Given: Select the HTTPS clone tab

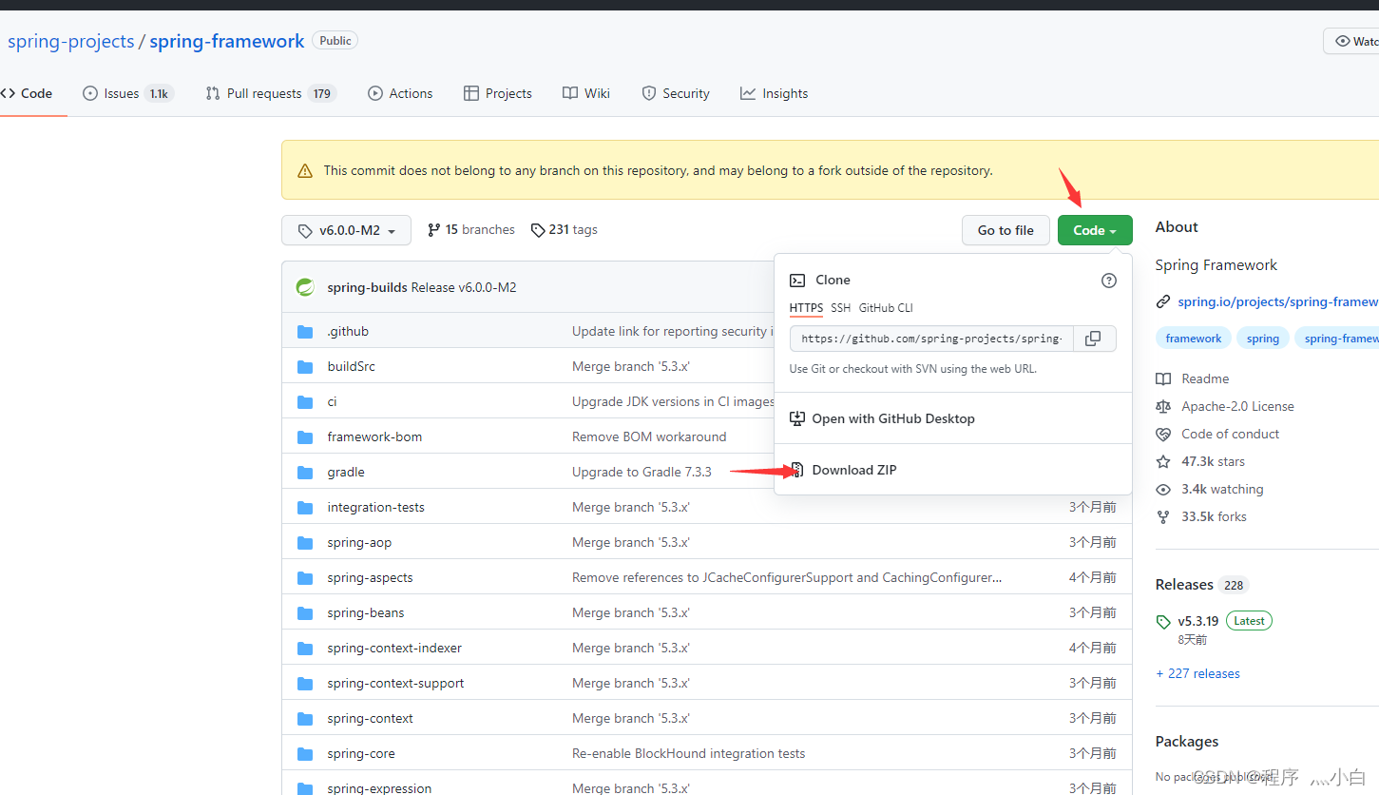Looking at the screenshot, I should 807,308.
